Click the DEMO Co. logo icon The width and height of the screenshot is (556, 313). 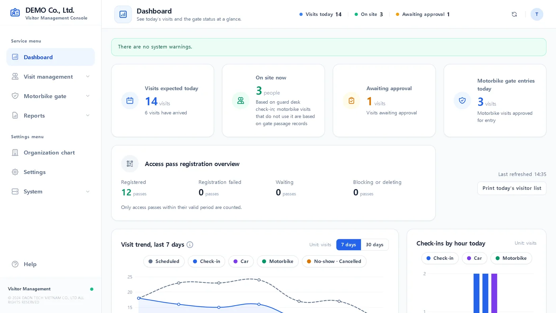pyautogui.click(x=15, y=12)
